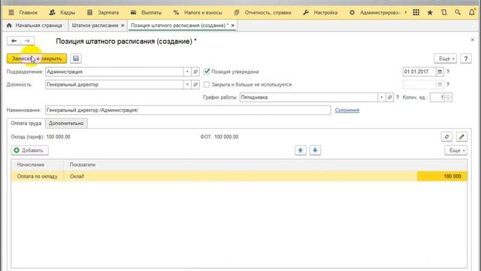This screenshot has width=481, height=271.
Task: Open the Подразделение item link icon
Action: click(x=195, y=72)
